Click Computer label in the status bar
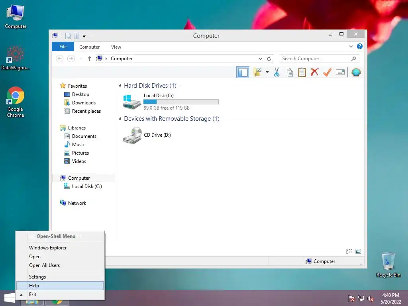 coord(324,261)
